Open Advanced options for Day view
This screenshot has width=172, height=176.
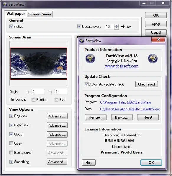click(x=57, y=116)
